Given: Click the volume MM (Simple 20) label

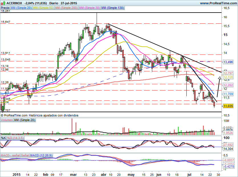Looking at the screenshot, I should click(x=25, y=120).
